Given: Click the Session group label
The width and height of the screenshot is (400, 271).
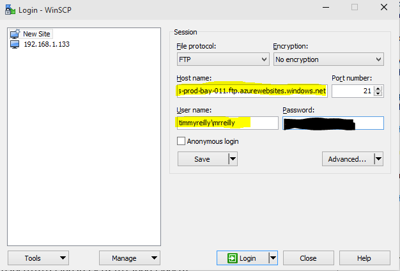Looking at the screenshot, I should [x=185, y=32].
